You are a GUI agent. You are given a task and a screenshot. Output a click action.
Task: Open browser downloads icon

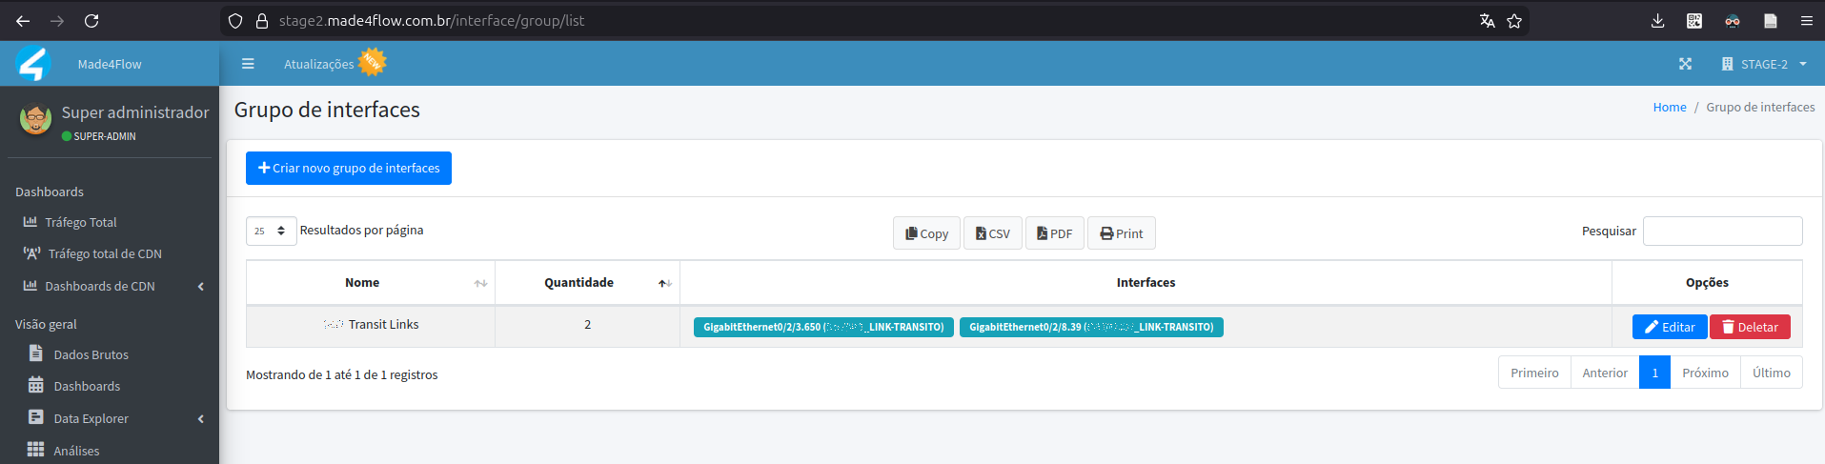[x=1657, y=21]
